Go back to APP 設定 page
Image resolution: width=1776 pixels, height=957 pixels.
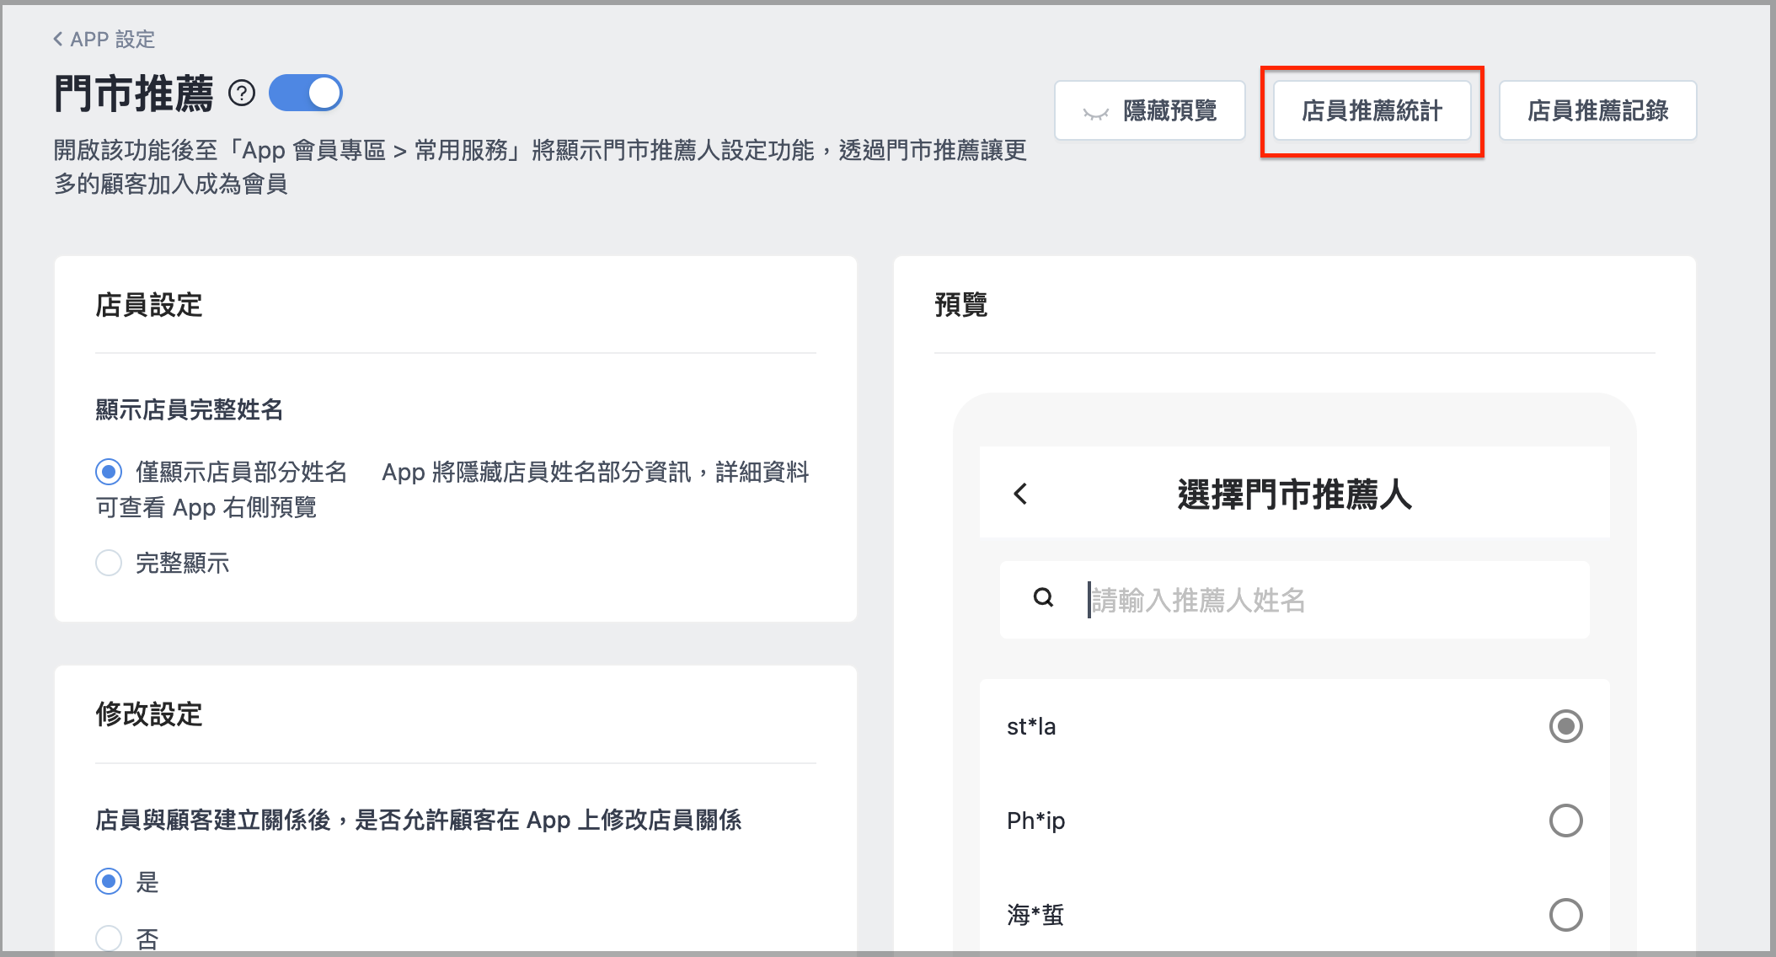[x=104, y=39]
